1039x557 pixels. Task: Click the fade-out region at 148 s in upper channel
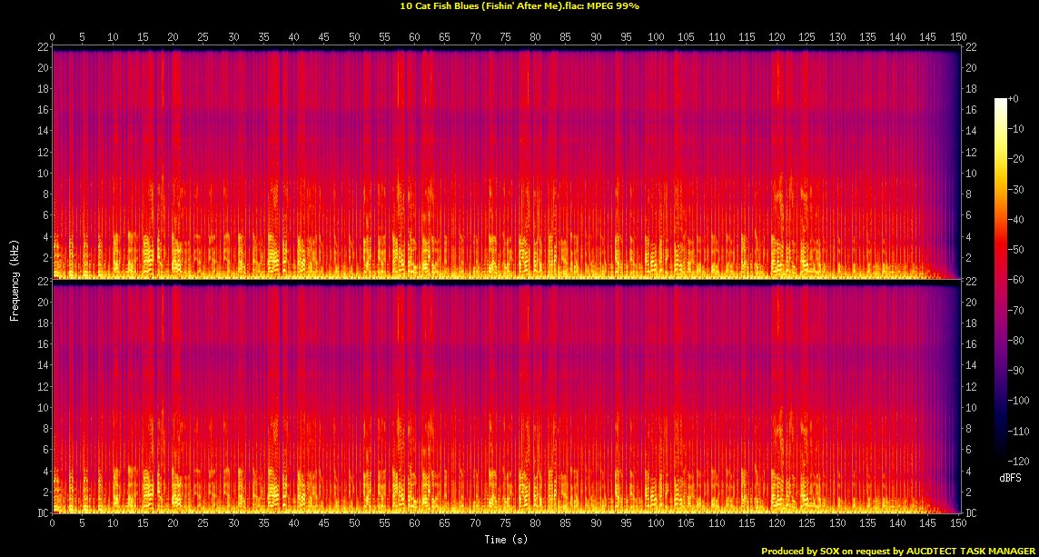(945, 182)
